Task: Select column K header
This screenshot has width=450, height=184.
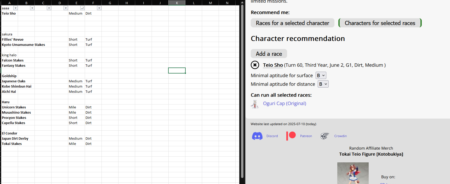Action: click(x=177, y=3)
